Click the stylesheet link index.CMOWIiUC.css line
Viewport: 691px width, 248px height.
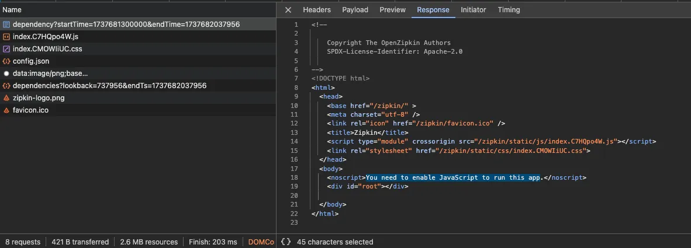458,151
